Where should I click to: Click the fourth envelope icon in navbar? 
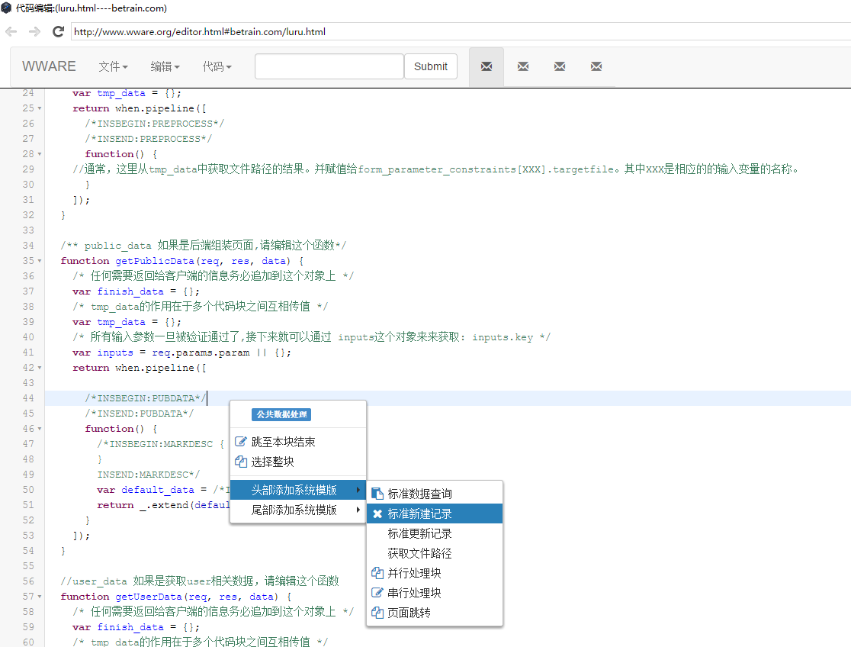[x=596, y=66]
